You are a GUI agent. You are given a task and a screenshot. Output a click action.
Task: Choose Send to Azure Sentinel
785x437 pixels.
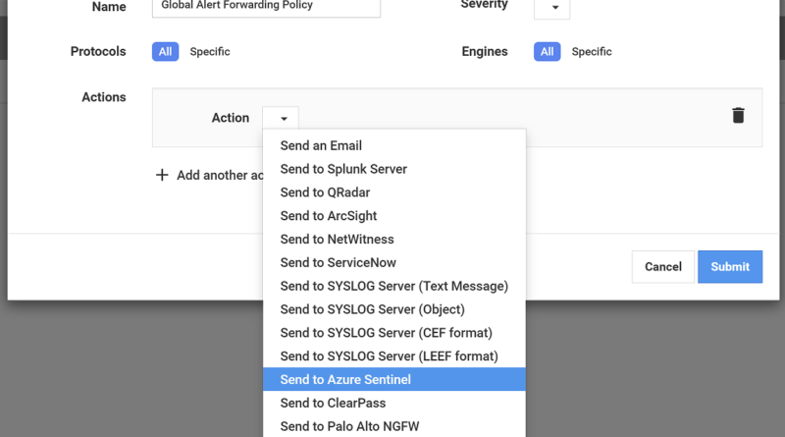pyautogui.click(x=394, y=379)
